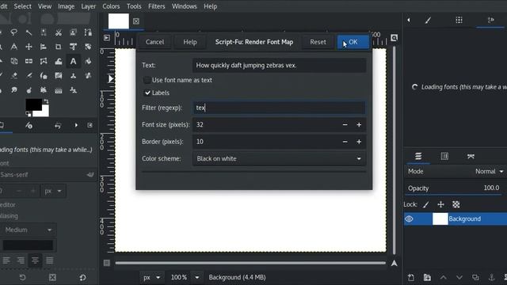Open the font size px unit dropdown
Image resolution: width=507 pixels, height=285 pixels.
(53, 191)
